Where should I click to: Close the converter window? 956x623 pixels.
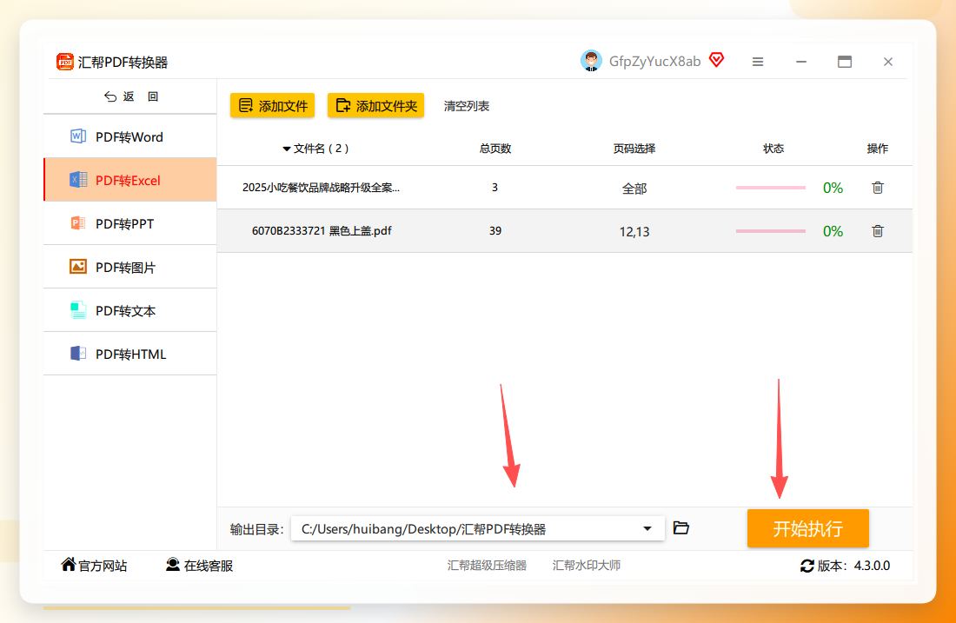click(887, 62)
